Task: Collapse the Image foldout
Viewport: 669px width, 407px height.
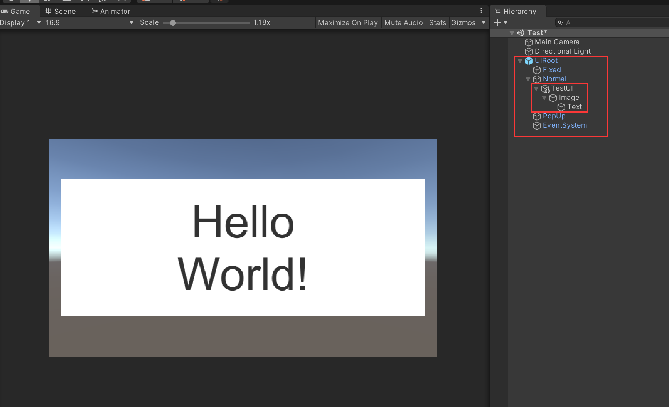Action: 544,98
